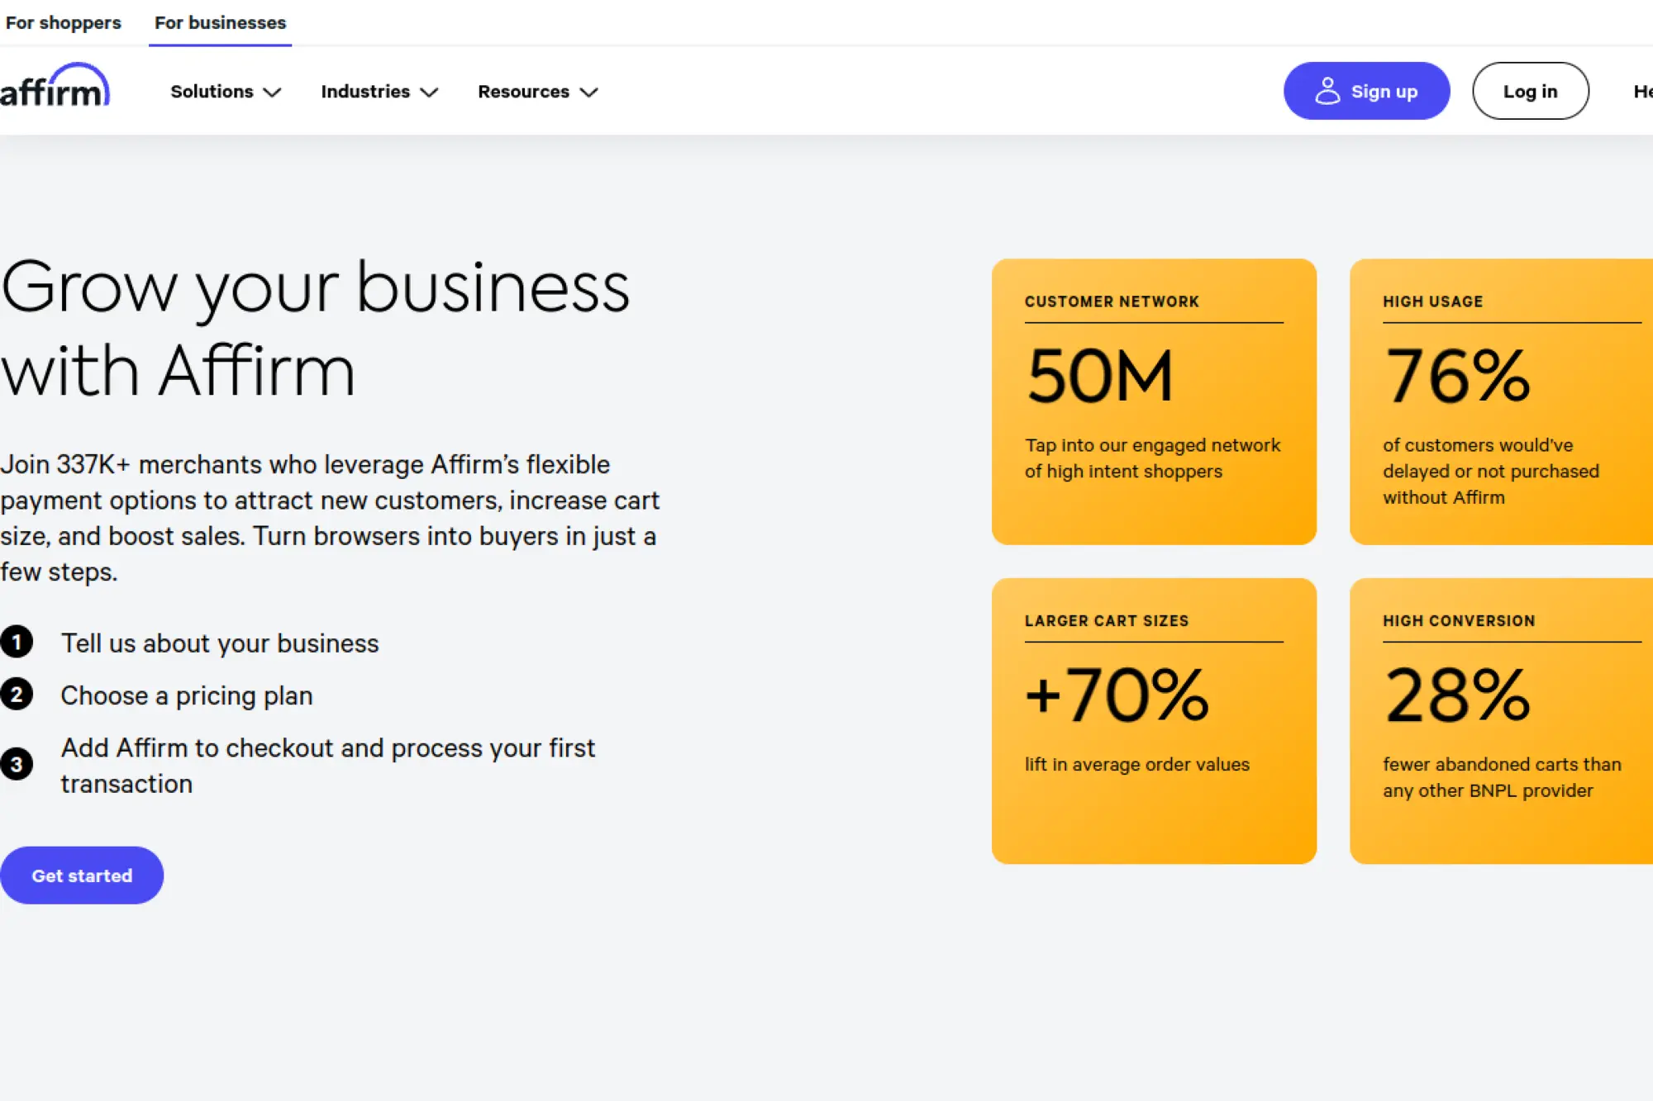Click the Get started button
1653x1101 pixels.
[82, 875]
